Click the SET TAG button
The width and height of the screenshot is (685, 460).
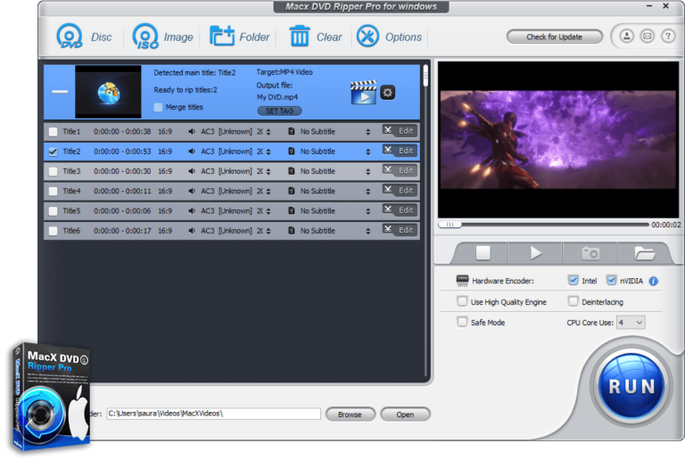279,111
